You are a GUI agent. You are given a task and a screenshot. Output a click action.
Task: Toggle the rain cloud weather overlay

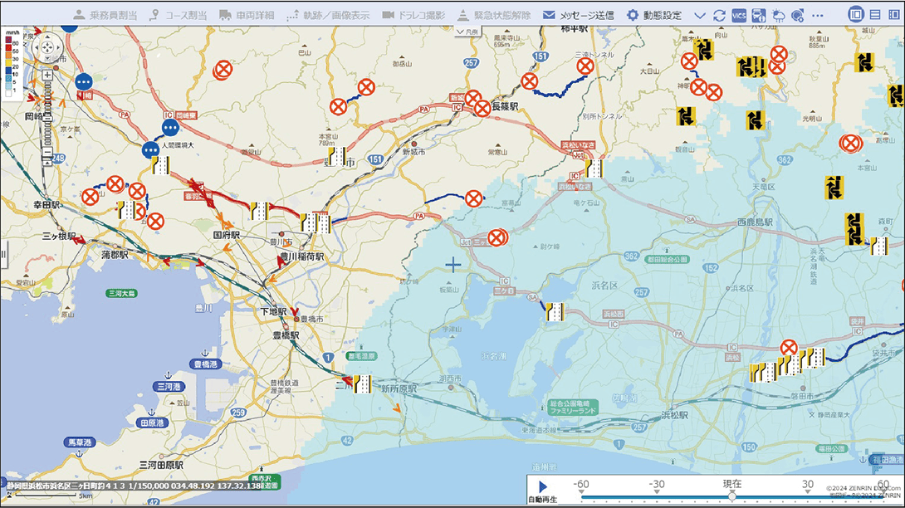tap(778, 15)
